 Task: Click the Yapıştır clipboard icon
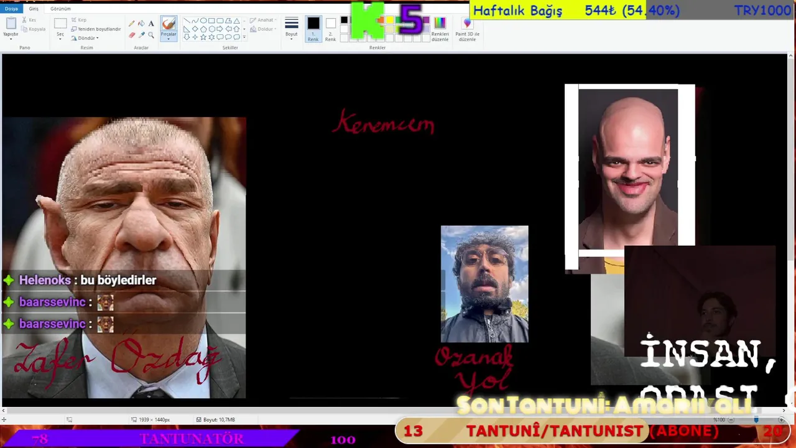pyautogui.click(x=11, y=23)
